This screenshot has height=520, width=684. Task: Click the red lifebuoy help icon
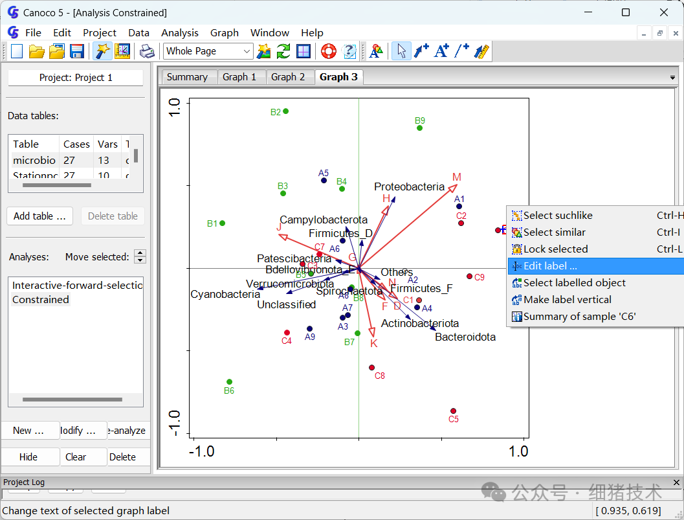[x=329, y=51]
